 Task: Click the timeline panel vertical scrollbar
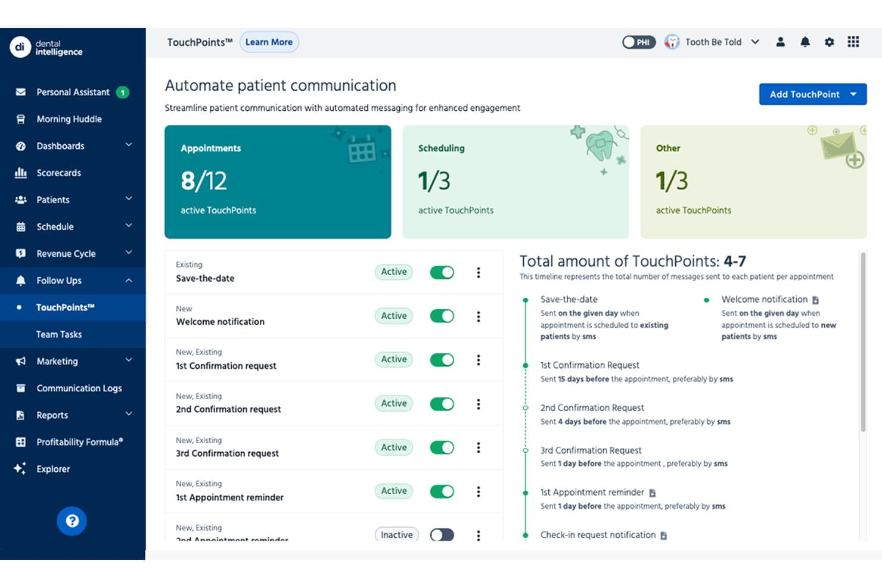tap(863, 341)
